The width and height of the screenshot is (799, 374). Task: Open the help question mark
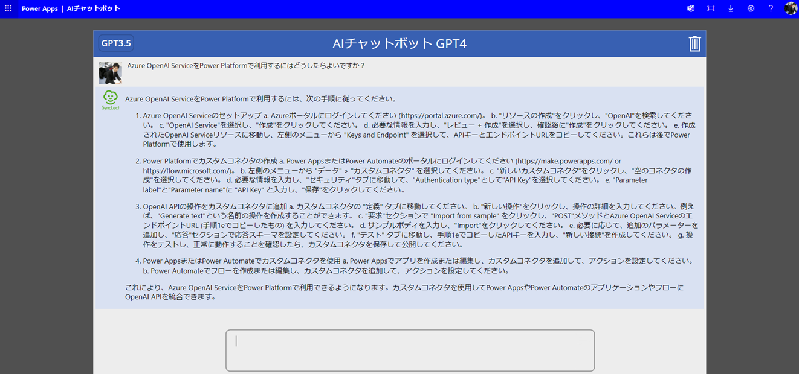click(x=771, y=8)
